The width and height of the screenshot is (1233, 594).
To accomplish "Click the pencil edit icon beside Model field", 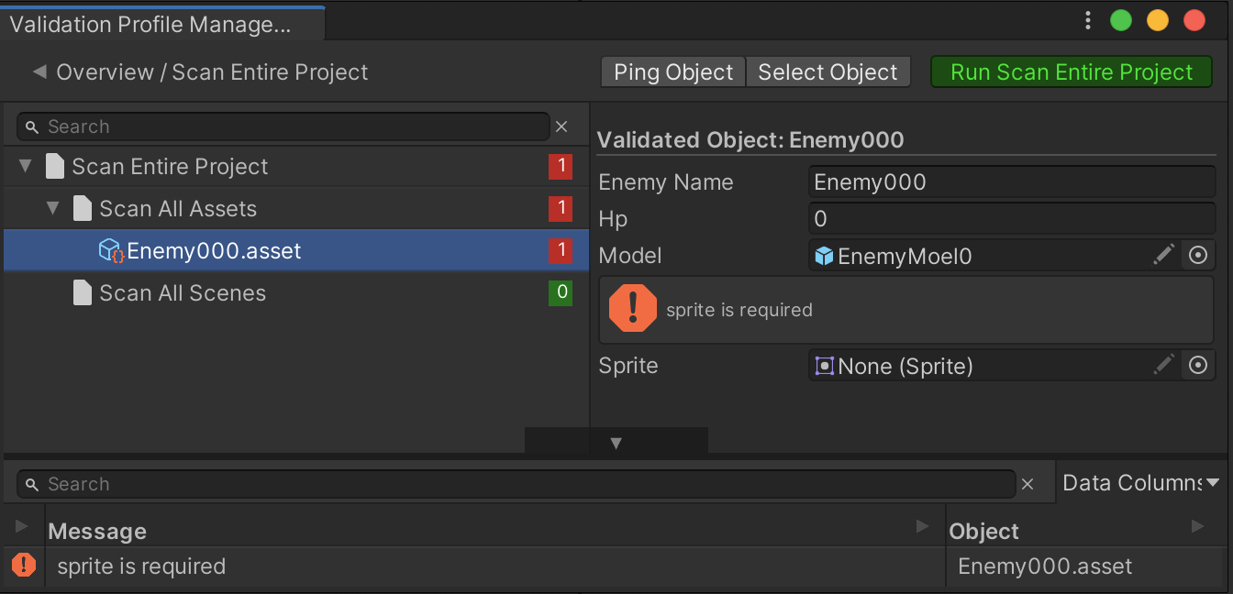I will [x=1163, y=255].
